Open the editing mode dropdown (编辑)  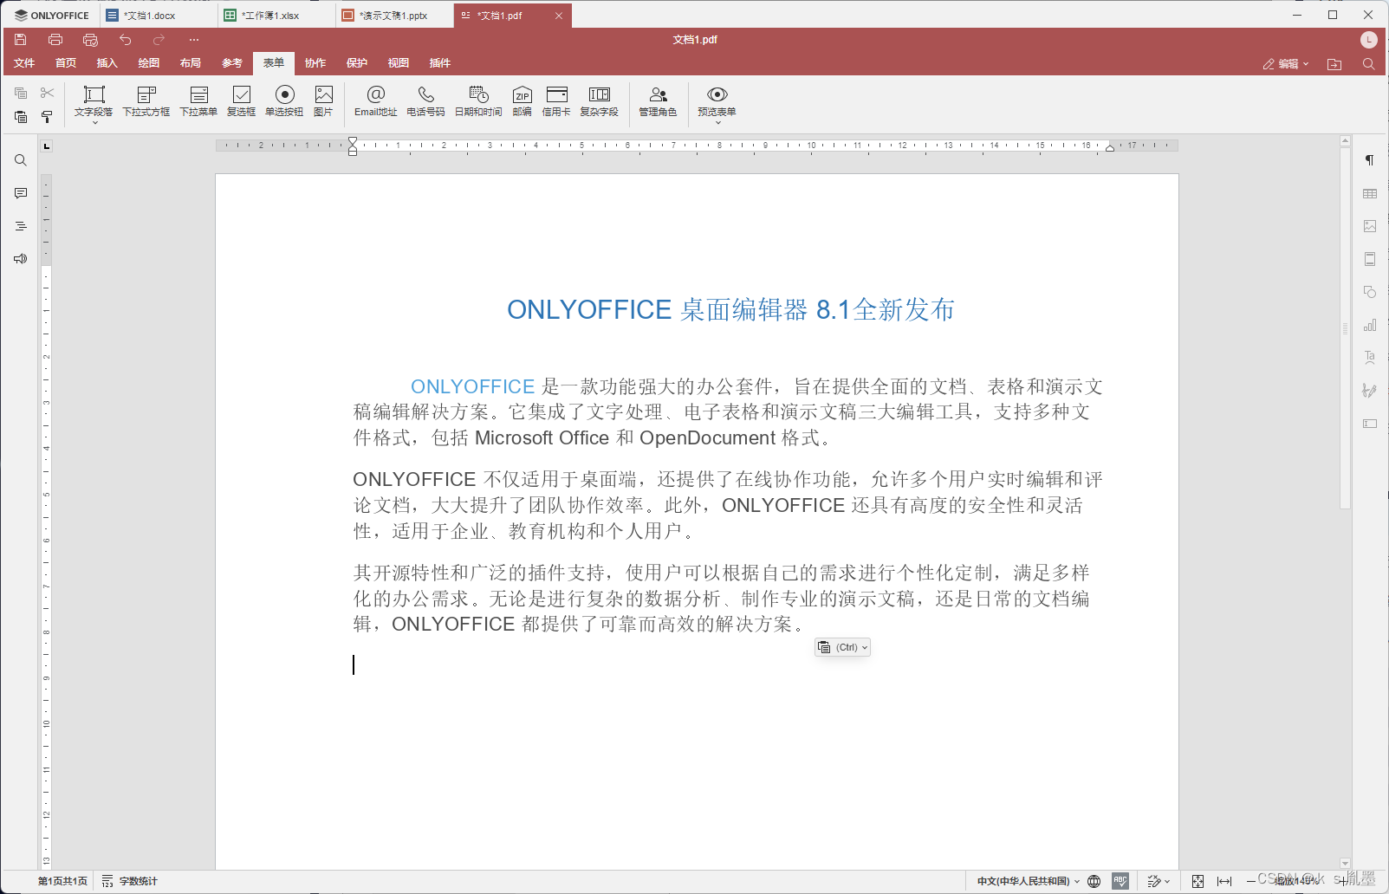(x=1286, y=64)
